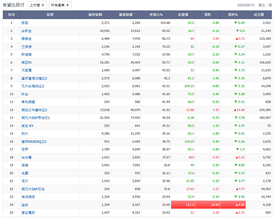The image size is (274, 218).
Task: Open the rank 7 stock link
Action: point(26,70)
